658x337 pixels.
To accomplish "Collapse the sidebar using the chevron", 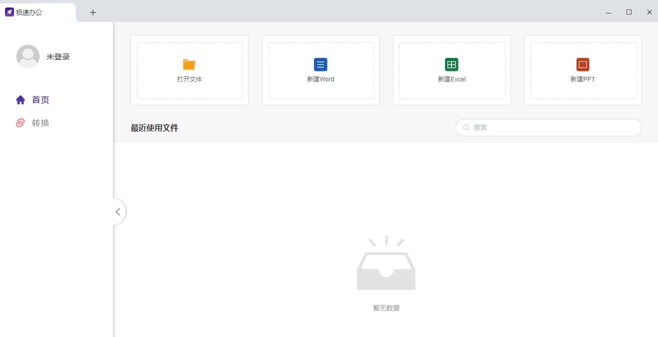I will (x=118, y=211).
